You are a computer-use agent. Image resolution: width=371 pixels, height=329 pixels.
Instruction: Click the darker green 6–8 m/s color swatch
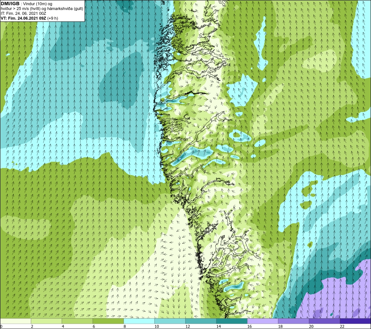108,321
